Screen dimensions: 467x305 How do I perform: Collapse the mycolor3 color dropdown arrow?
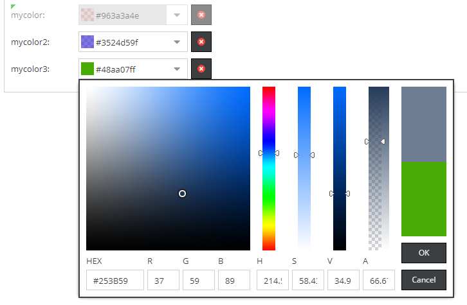[177, 69]
